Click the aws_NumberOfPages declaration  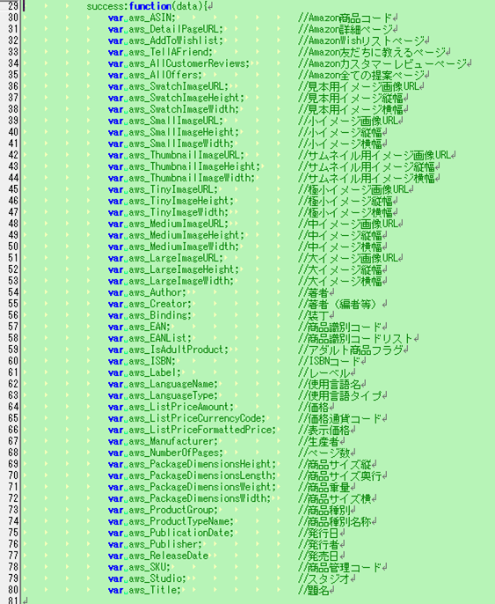pyautogui.click(x=165, y=453)
